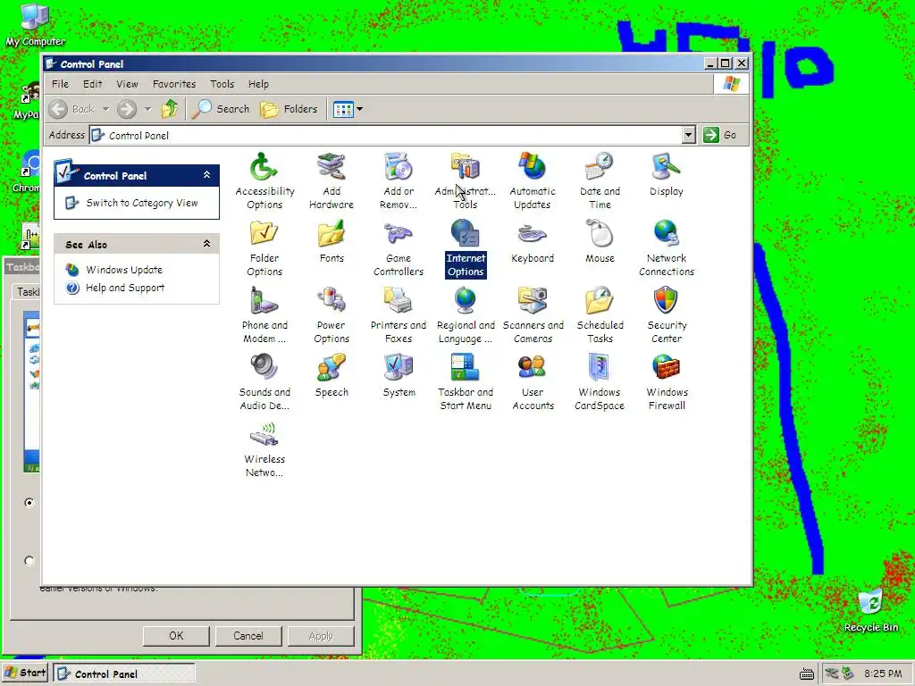Screen dimensions: 915x686
Task: Open Sounds and Audio Devices icon
Action: pyautogui.click(x=264, y=382)
